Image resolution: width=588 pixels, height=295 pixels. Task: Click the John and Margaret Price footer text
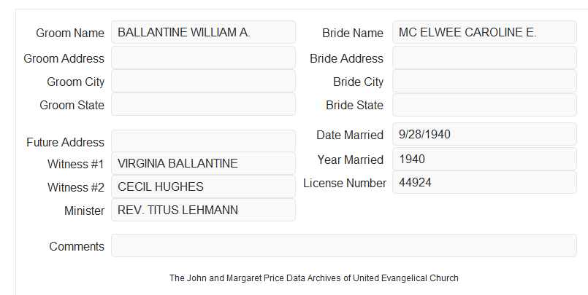tap(314, 278)
